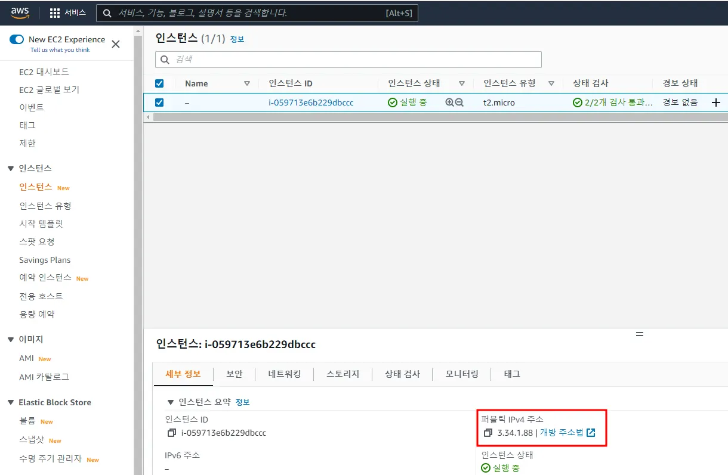Open the 시작 템플릿 sidebar link
Screen dimensions: 728x475
pos(41,223)
